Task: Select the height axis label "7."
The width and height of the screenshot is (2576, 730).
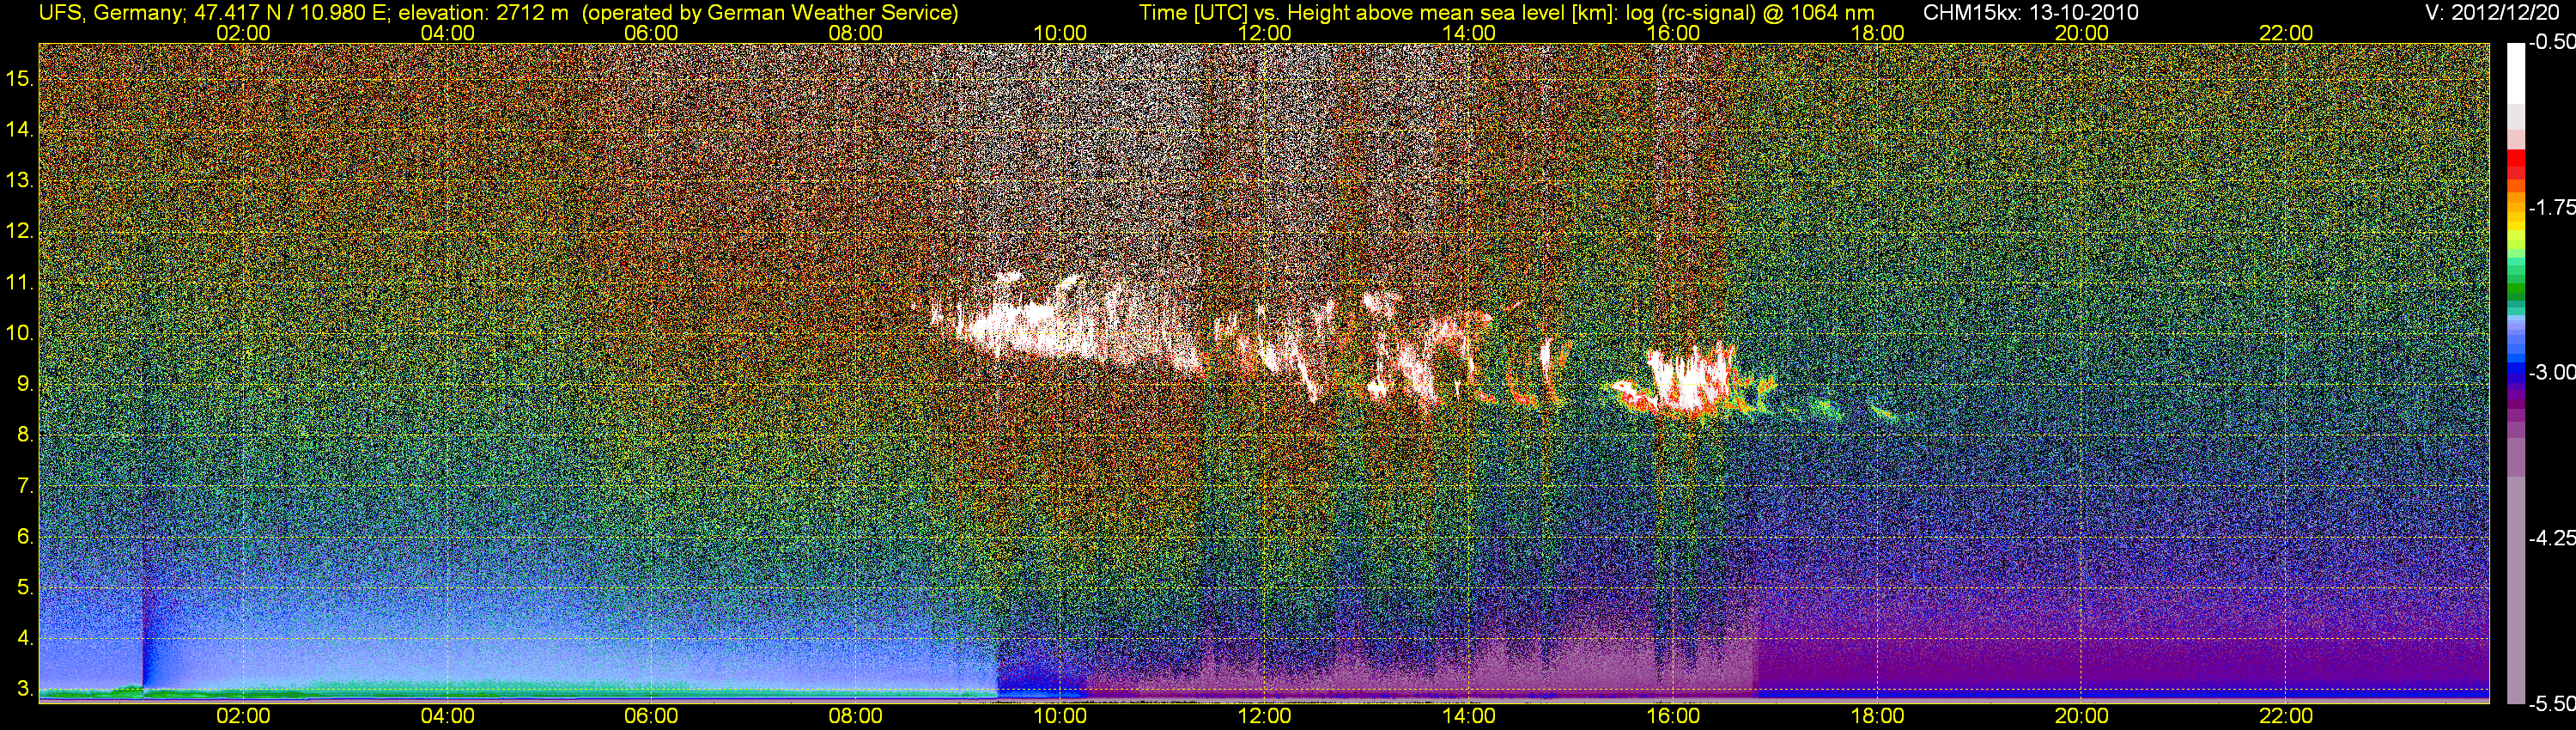Action: point(26,486)
